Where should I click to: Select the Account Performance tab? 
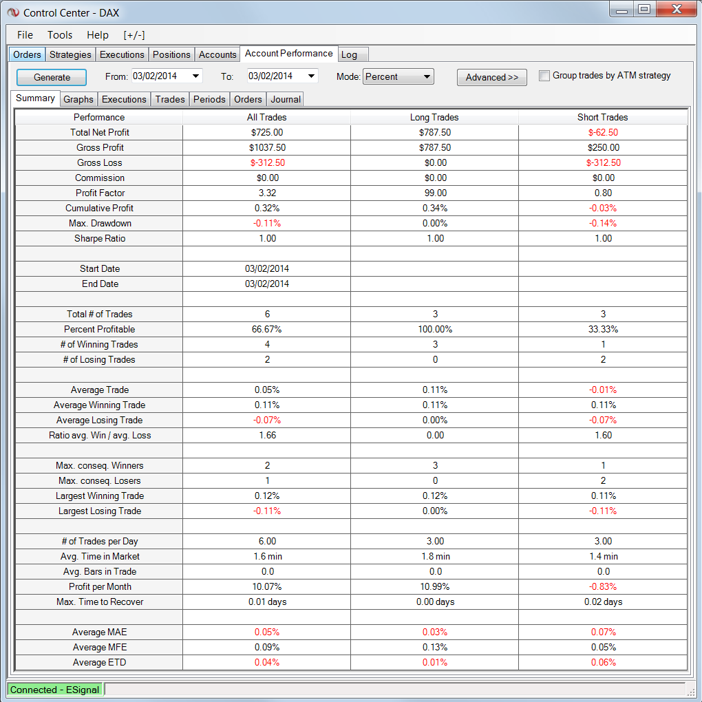click(x=289, y=53)
